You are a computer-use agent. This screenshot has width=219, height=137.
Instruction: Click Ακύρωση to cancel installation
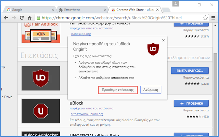point(151,90)
